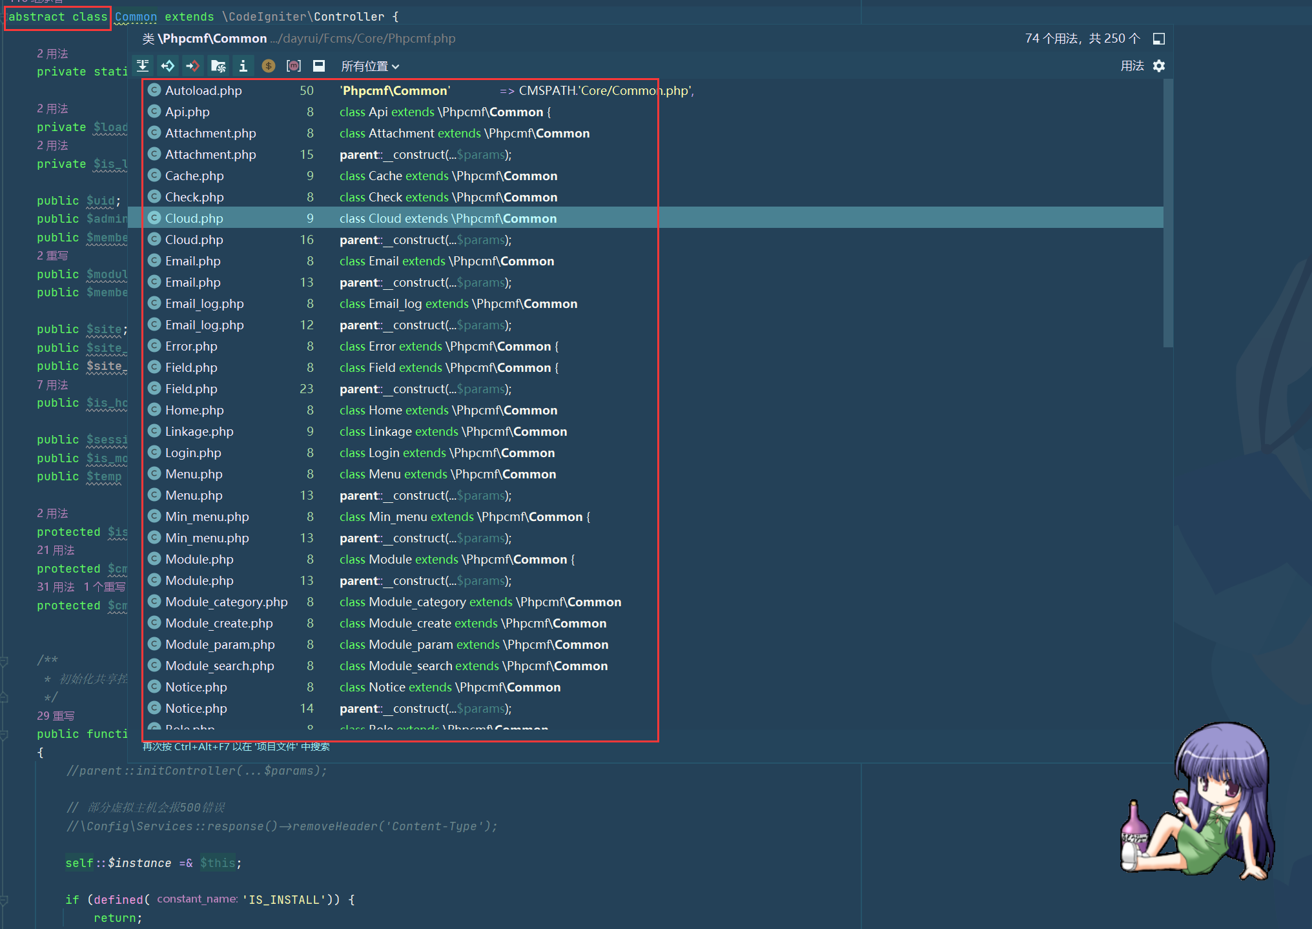Click the class icon beside Error.php
This screenshot has height=929, width=1312.
click(154, 345)
